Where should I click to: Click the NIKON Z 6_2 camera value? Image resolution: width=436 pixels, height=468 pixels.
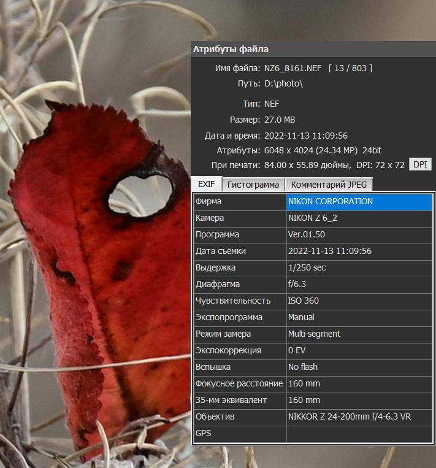point(359,218)
